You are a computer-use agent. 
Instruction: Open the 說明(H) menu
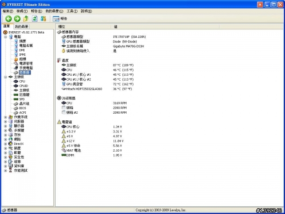(x=86, y=11)
